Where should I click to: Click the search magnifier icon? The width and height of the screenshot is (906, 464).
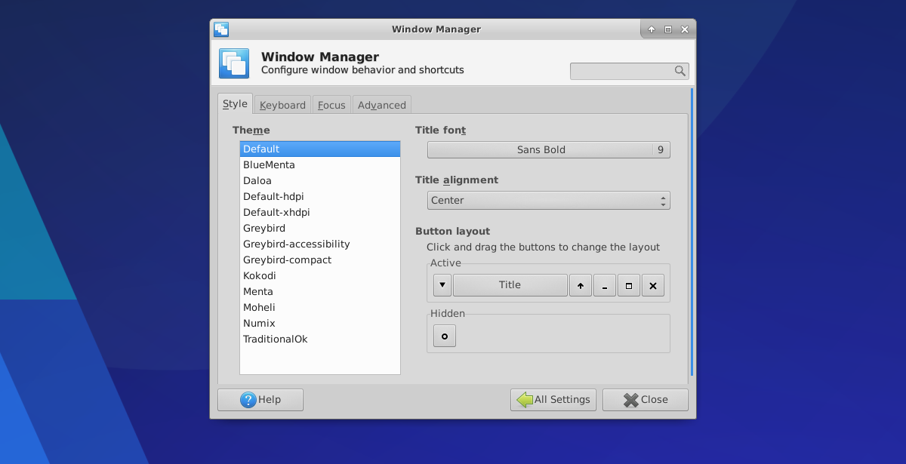point(679,71)
